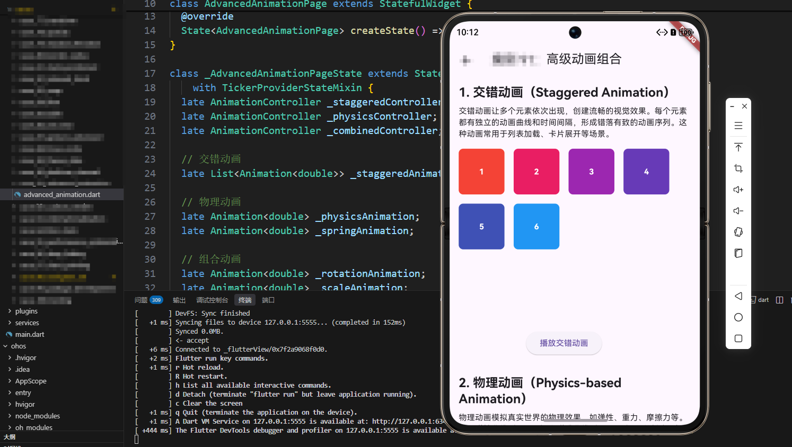
Task: Click the split terminal icon beside dart
Action: tap(779, 300)
